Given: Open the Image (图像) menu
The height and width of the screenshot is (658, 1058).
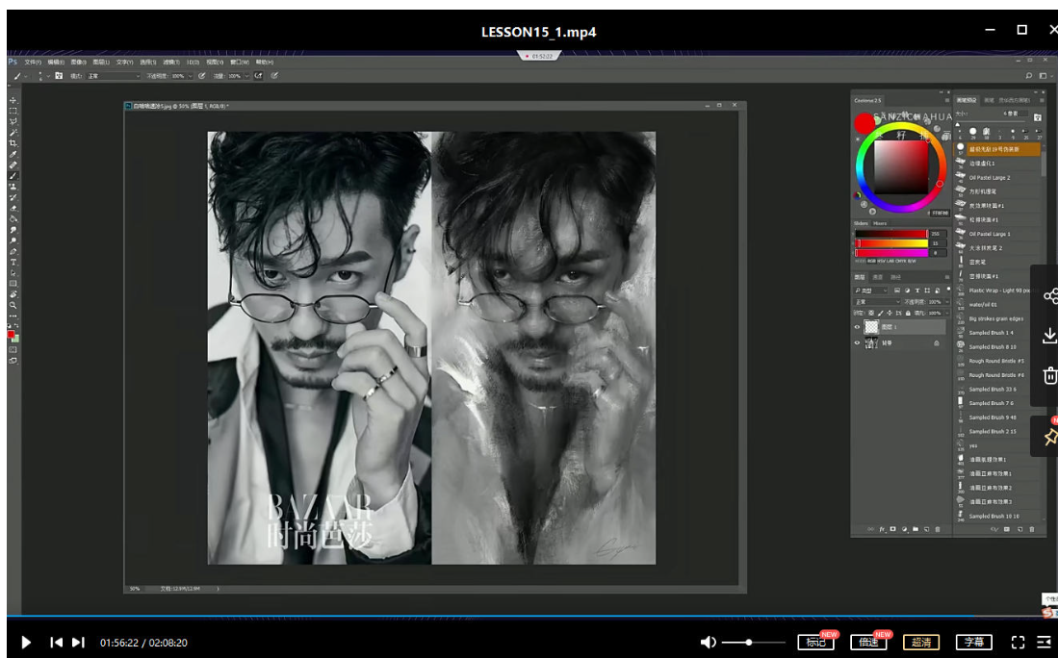Looking at the screenshot, I should click(78, 62).
